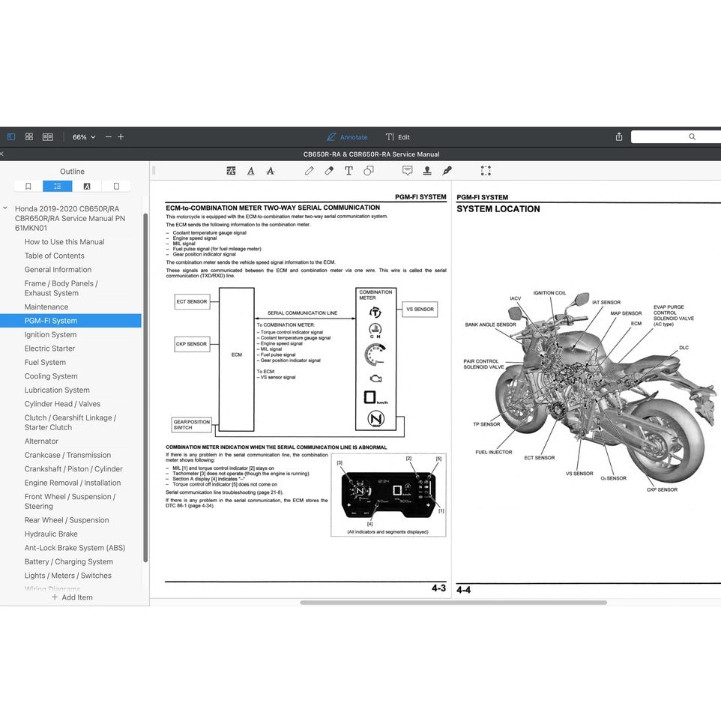Show the bookmarks sidebar tab

pos(28,186)
